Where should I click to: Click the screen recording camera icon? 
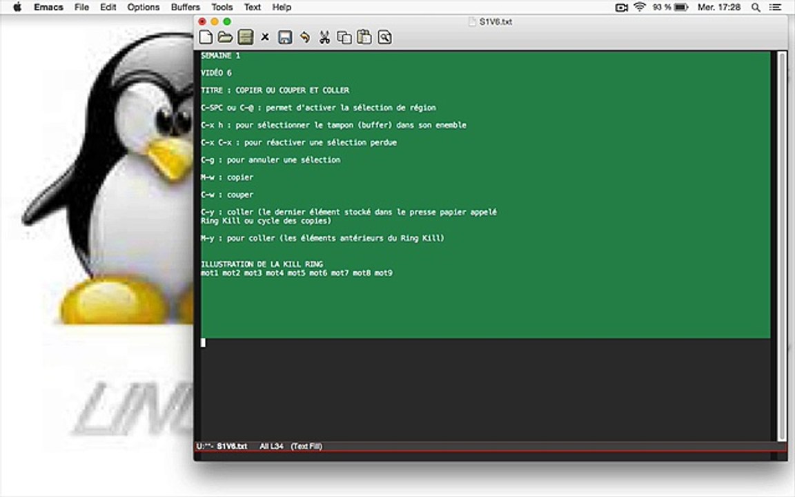(622, 7)
